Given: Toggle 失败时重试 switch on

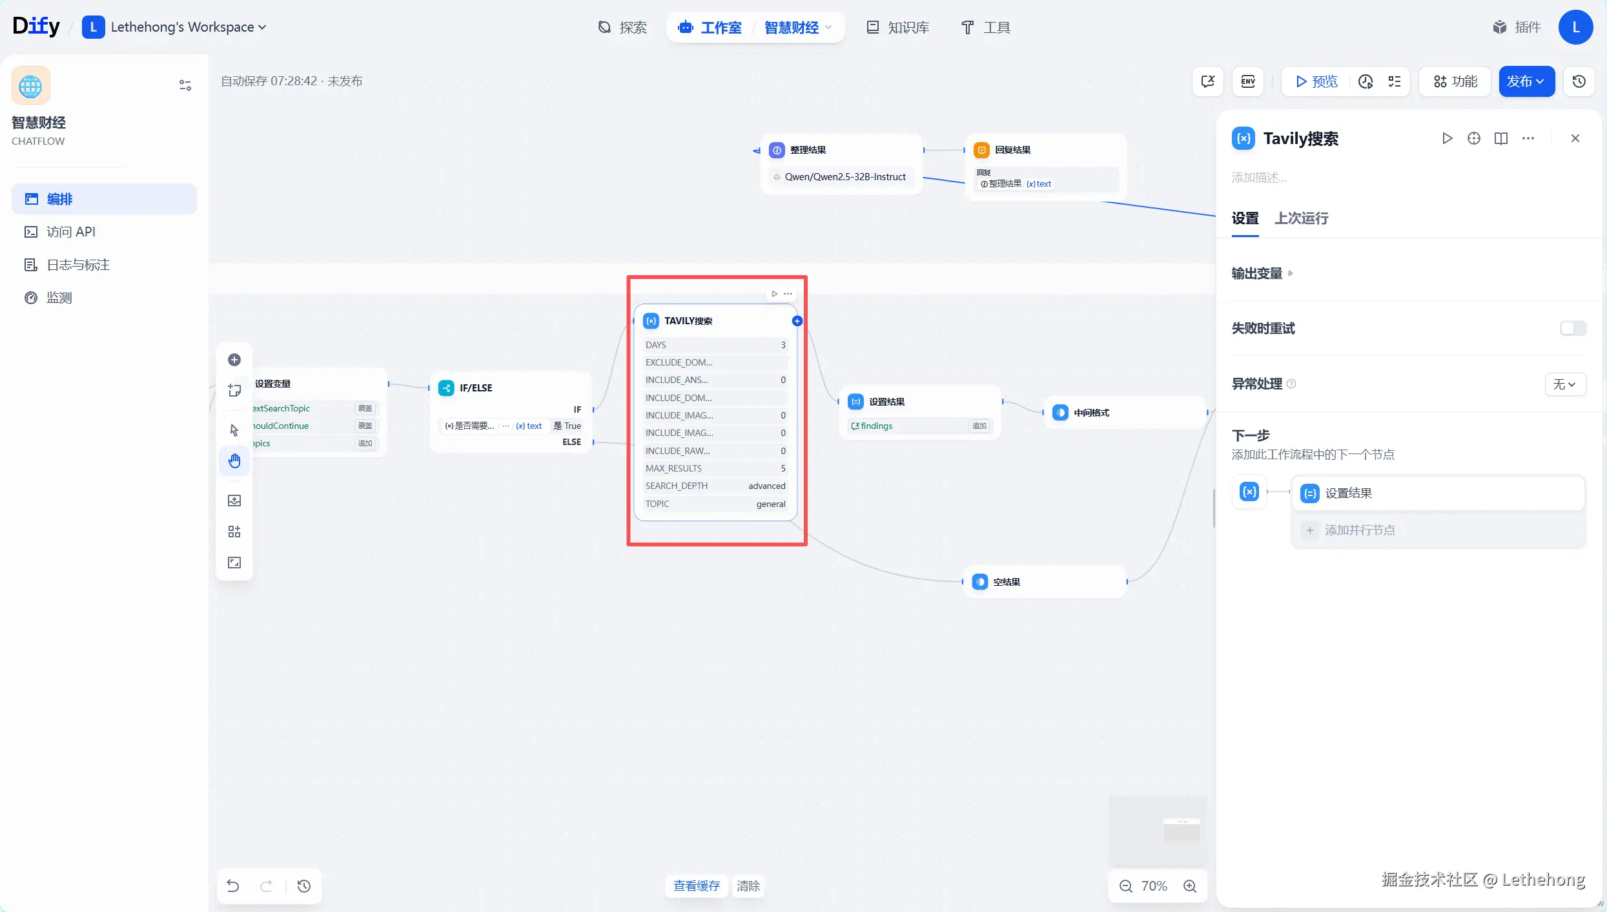Looking at the screenshot, I should pyautogui.click(x=1572, y=328).
